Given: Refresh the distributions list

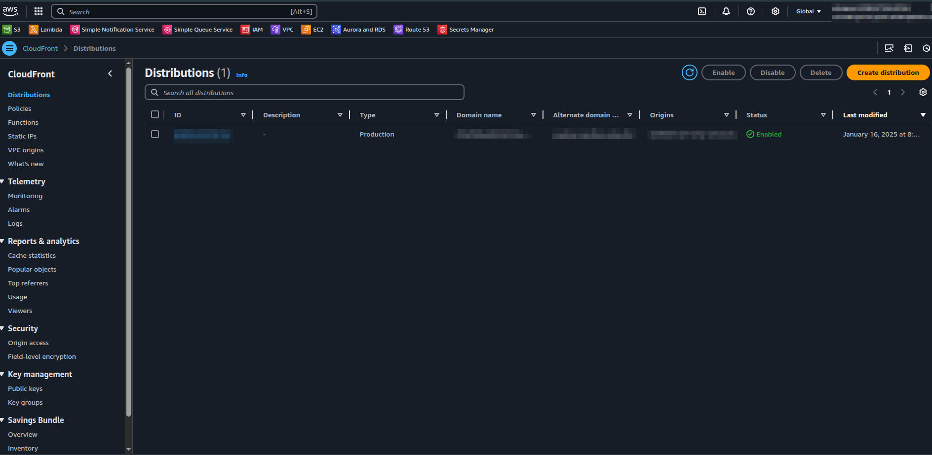Looking at the screenshot, I should (x=689, y=72).
